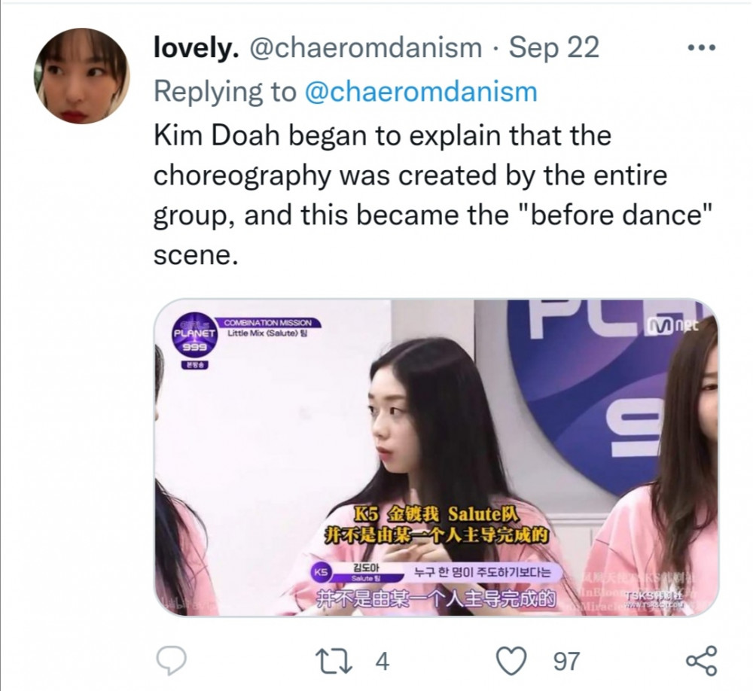
Task: Click the @chaeromdanism handle next to the name
Action: tap(365, 47)
